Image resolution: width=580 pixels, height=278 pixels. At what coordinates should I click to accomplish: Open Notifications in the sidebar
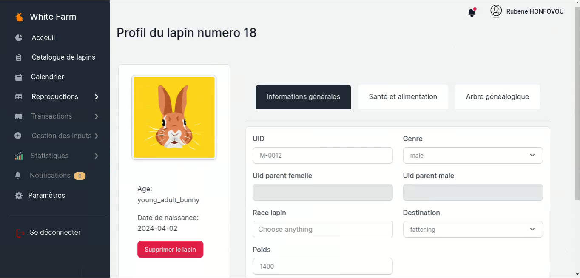pyautogui.click(x=50, y=176)
